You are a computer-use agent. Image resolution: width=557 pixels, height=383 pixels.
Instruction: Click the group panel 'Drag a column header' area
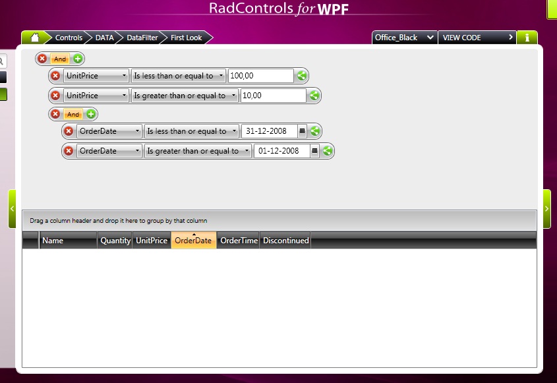point(279,221)
